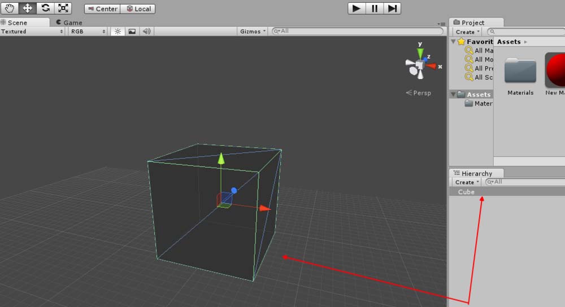Click the Step frame button
565x307 pixels.
point(392,8)
